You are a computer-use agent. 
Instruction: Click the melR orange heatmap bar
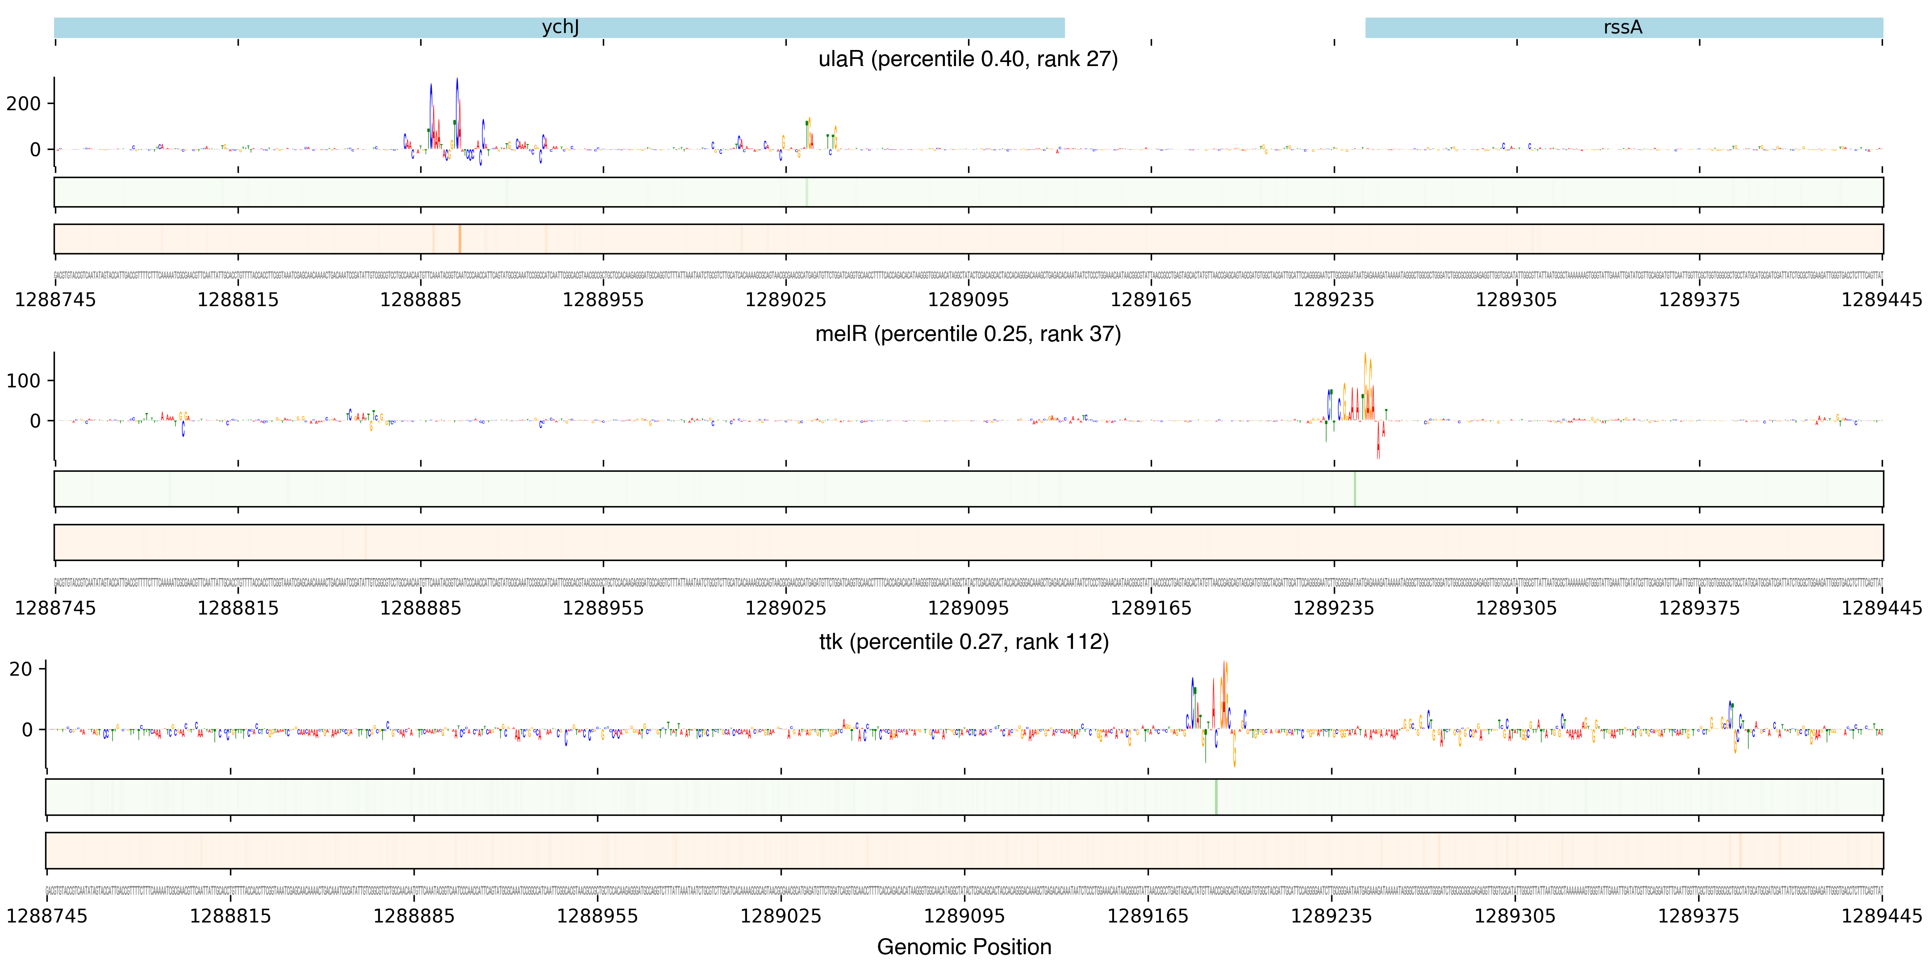pos(968,543)
